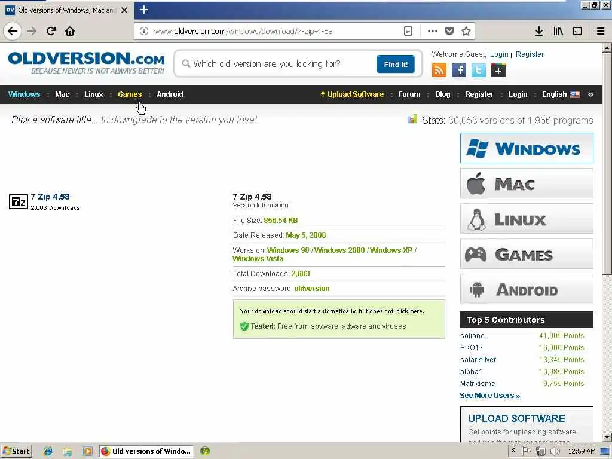Reload the page with the refresh icon
Viewport: 612px width, 459px height.
tap(51, 31)
